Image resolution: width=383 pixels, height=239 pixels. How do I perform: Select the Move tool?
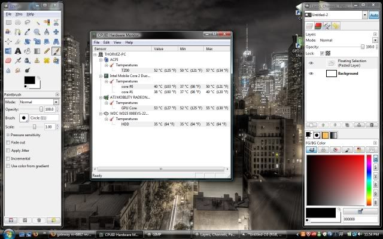56,32
